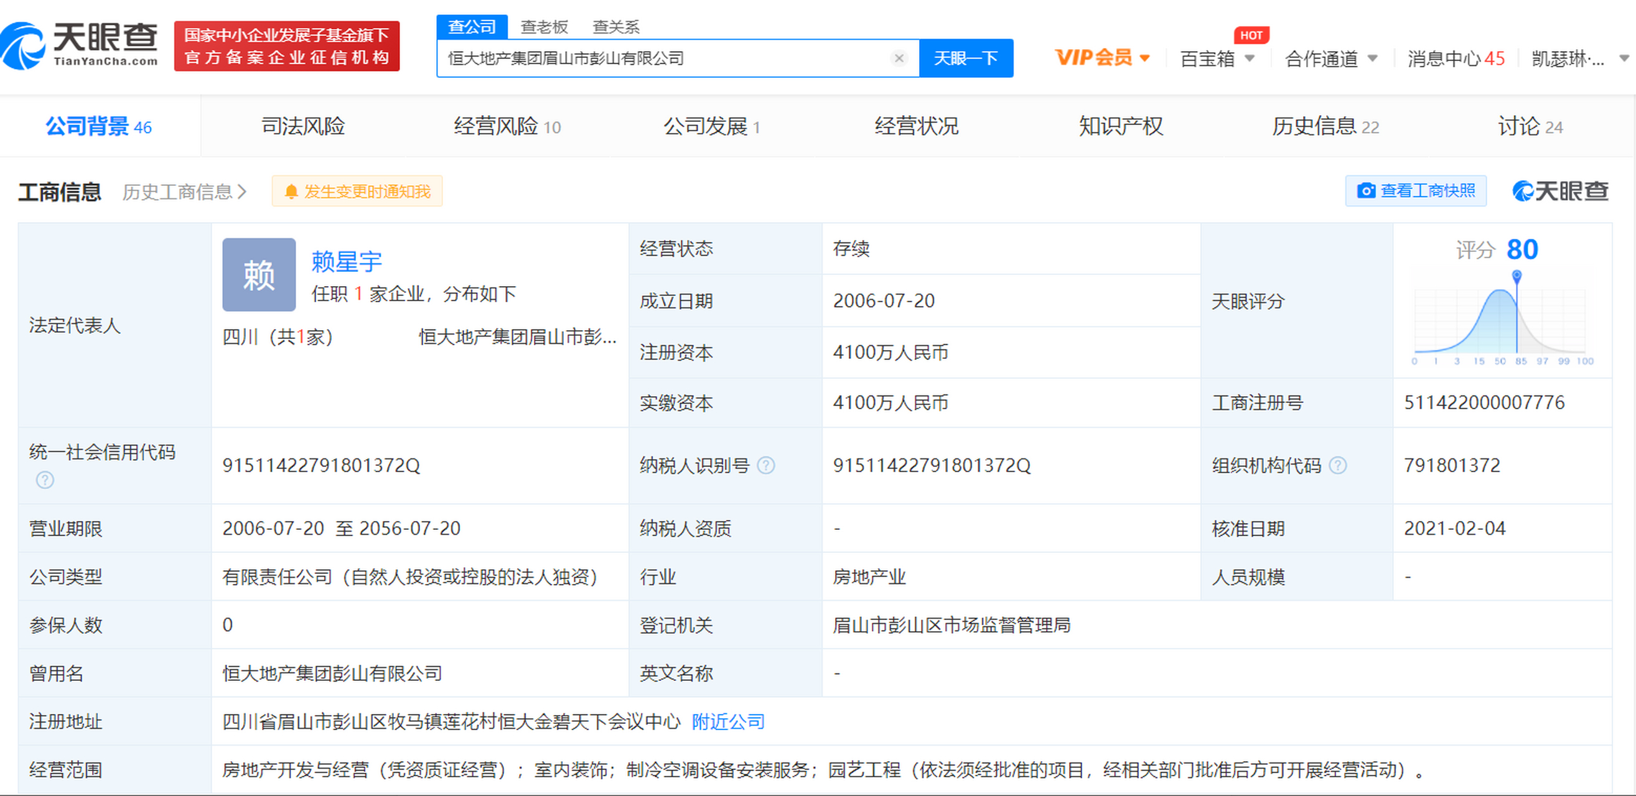Open the 司法风险 tab
1636x796 pixels.
coord(304,126)
